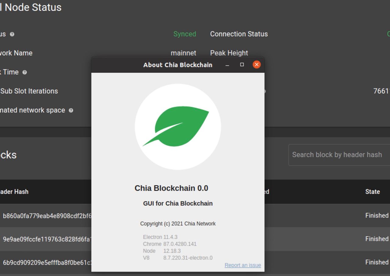This screenshot has width=390, height=276.
Task: Click the About Chia Blockchain title bar text
Action: tap(178, 65)
